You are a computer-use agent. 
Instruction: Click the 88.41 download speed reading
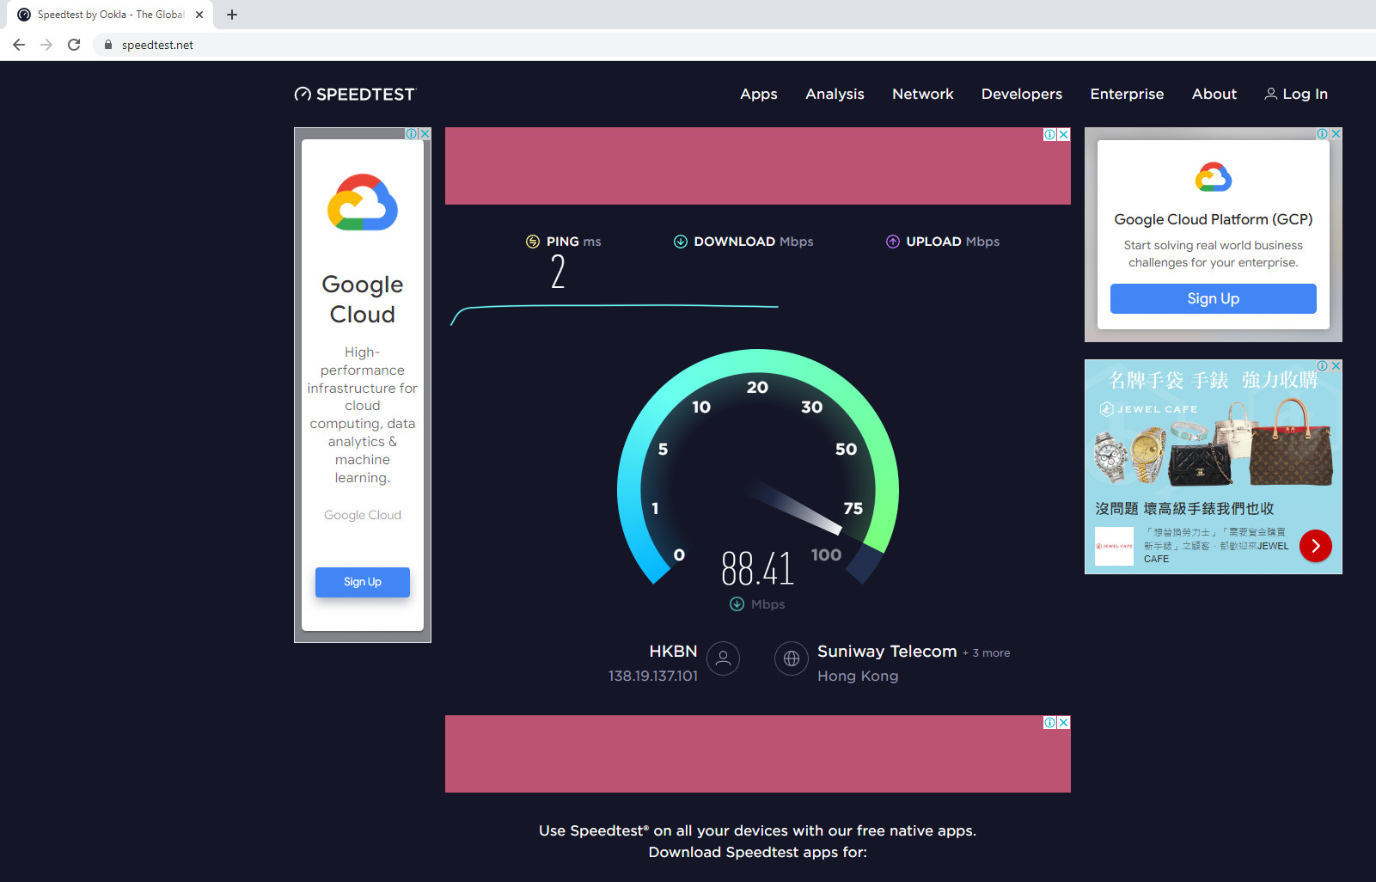[758, 568]
